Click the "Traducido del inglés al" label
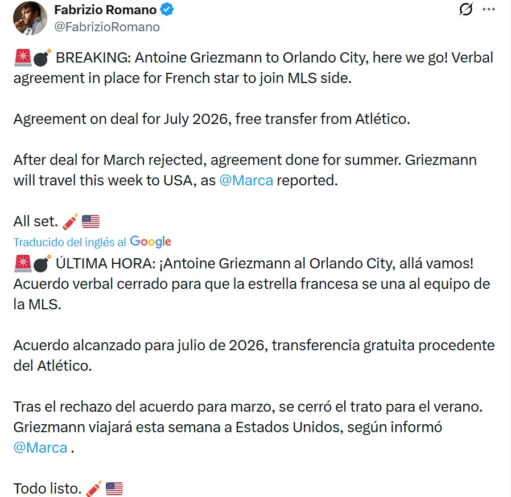 (x=70, y=242)
